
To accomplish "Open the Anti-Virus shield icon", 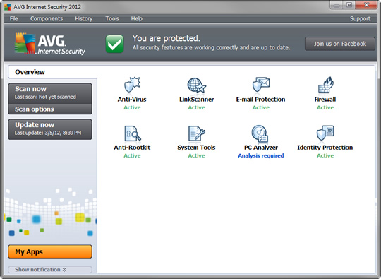I will click(x=132, y=84).
